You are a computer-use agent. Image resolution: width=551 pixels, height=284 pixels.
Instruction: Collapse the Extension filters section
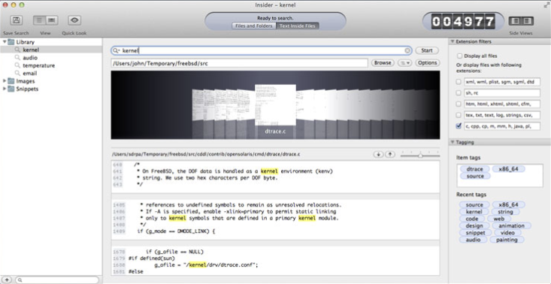tap(453, 41)
